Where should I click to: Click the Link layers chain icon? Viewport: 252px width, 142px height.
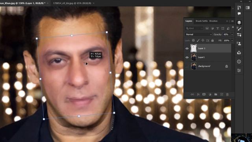(192, 95)
